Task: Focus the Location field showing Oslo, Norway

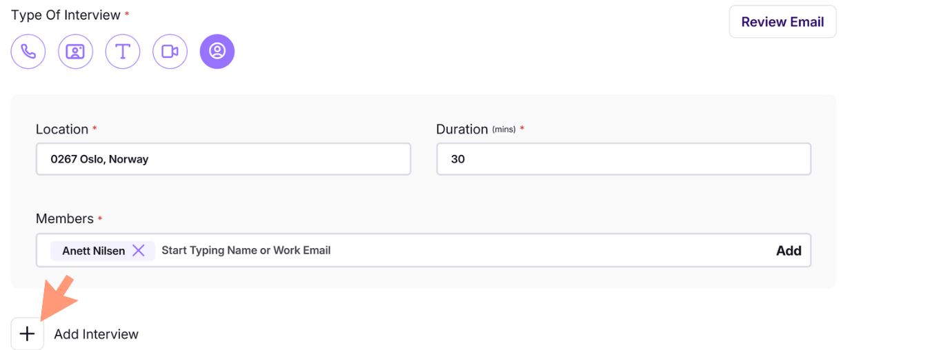Action: click(x=224, y=159)
